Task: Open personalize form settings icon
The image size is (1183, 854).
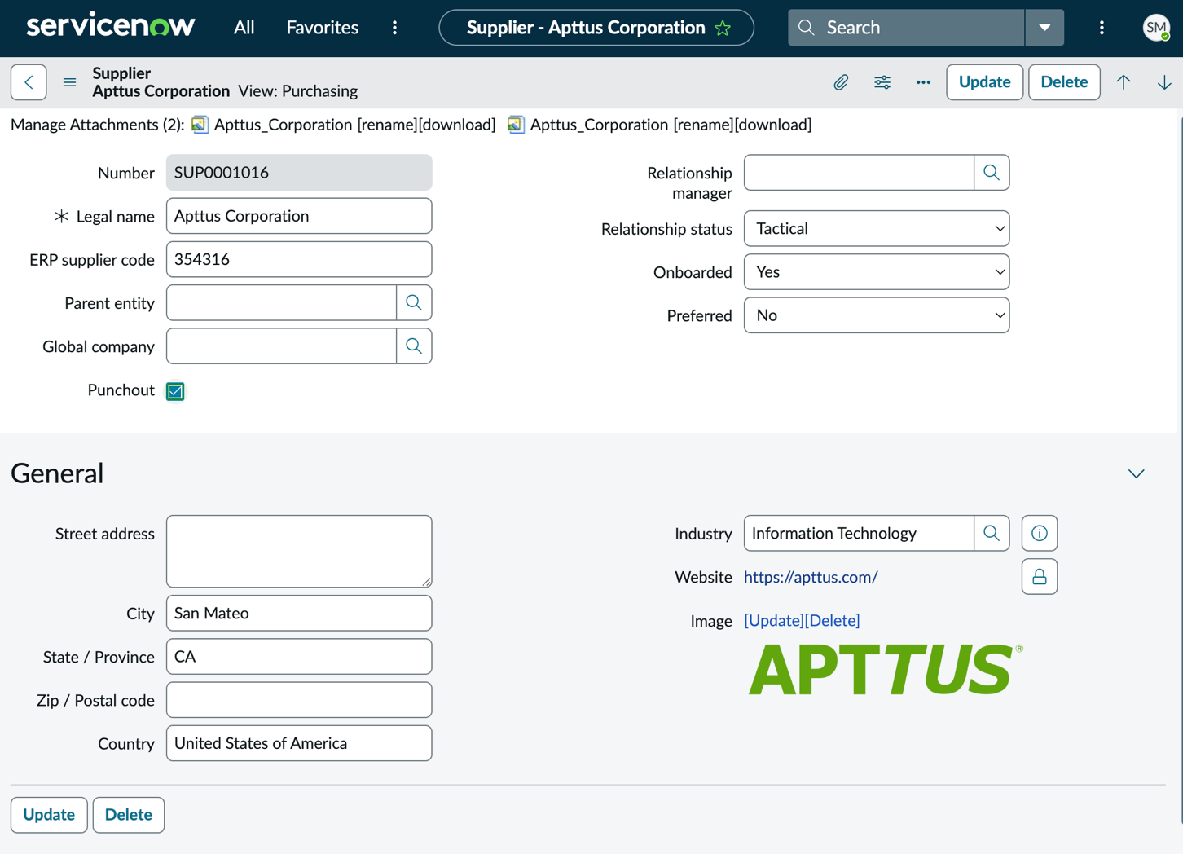Action: [x=882, y=82]
